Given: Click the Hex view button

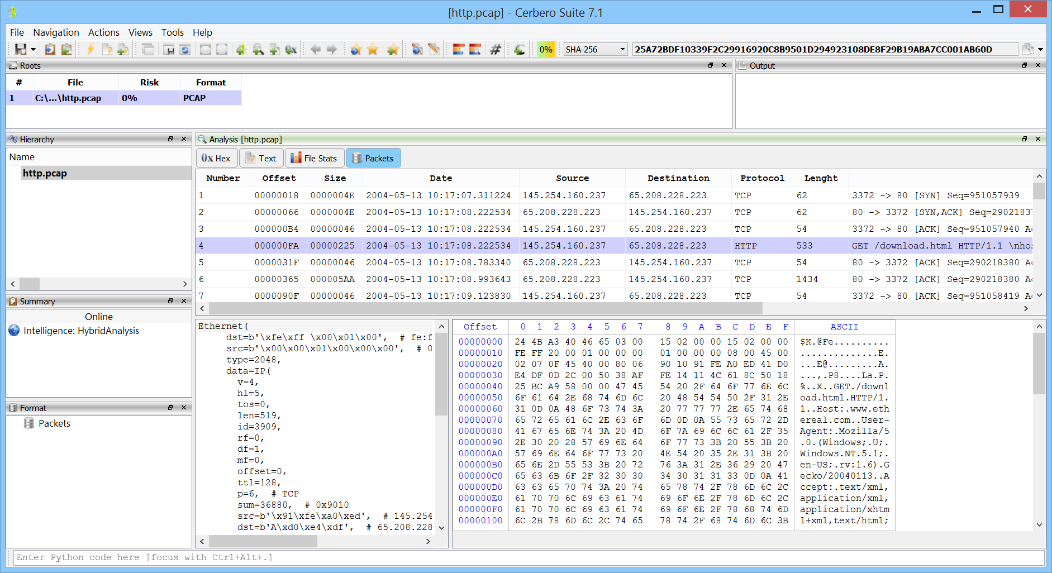Looking at the screenshot, I should pyautogui.click(x=216, y=157).
